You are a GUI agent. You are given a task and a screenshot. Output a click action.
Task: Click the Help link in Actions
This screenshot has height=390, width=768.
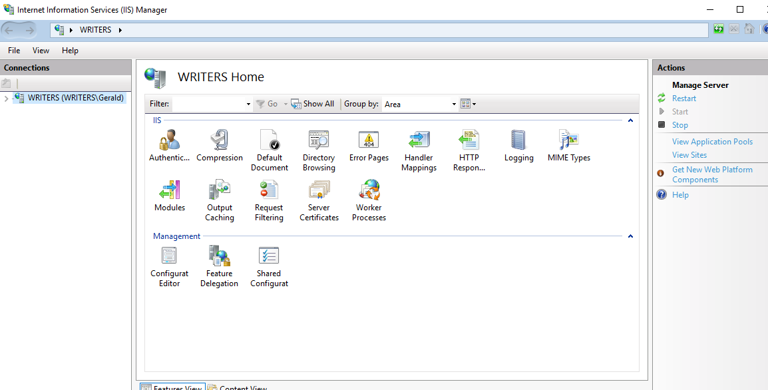point(680,194)
